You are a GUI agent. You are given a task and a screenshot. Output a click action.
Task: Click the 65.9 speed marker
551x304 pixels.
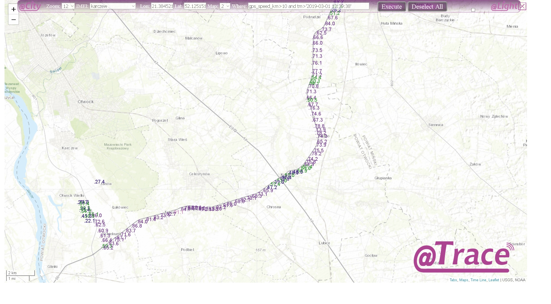tap(268, 190)
